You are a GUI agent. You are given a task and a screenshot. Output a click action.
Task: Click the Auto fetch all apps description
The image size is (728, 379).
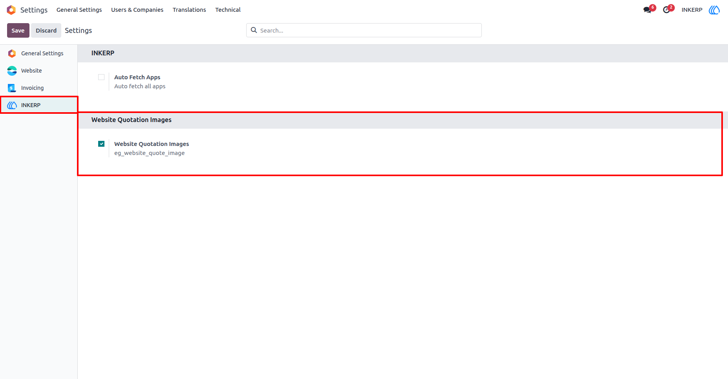coord(140,86)
